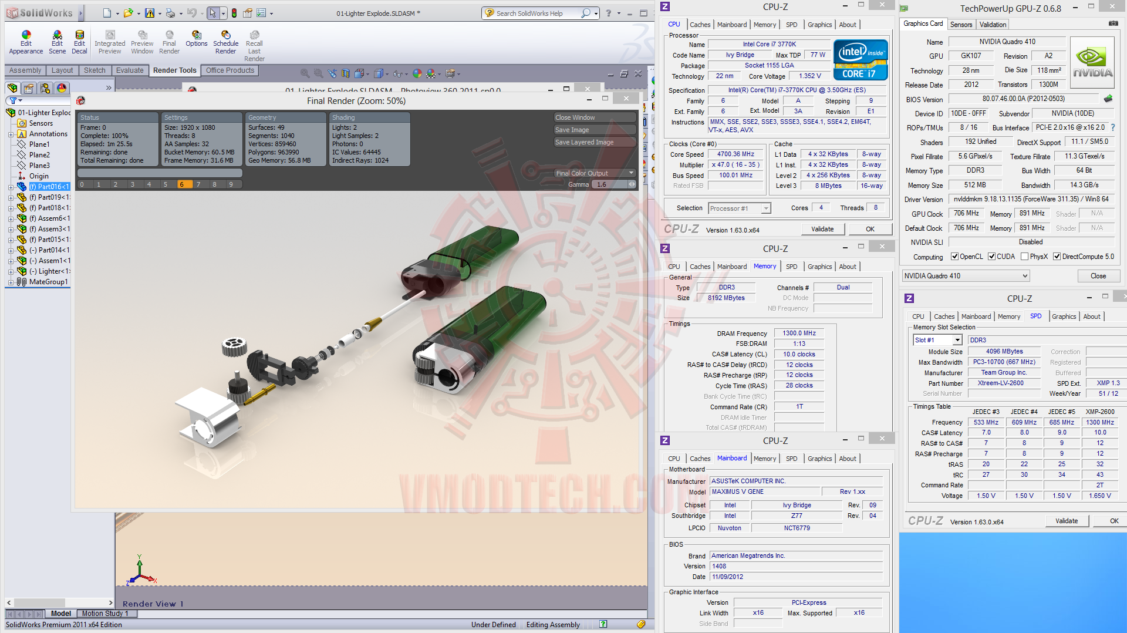Open FeatureManager design tree tab icon

click(12, 88)
